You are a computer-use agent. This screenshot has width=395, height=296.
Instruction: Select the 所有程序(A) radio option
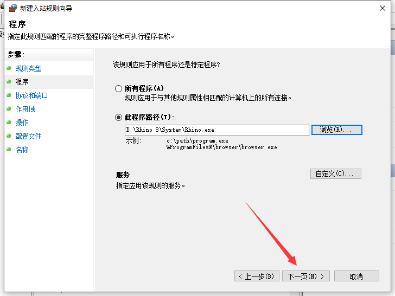point(118,88)
